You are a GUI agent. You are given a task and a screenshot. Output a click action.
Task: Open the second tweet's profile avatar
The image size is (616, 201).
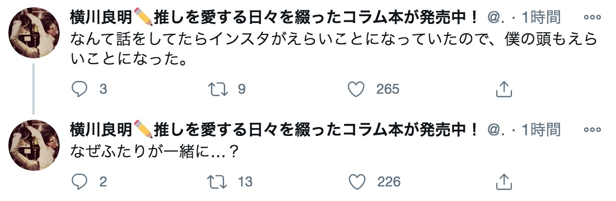pos(34,145)
